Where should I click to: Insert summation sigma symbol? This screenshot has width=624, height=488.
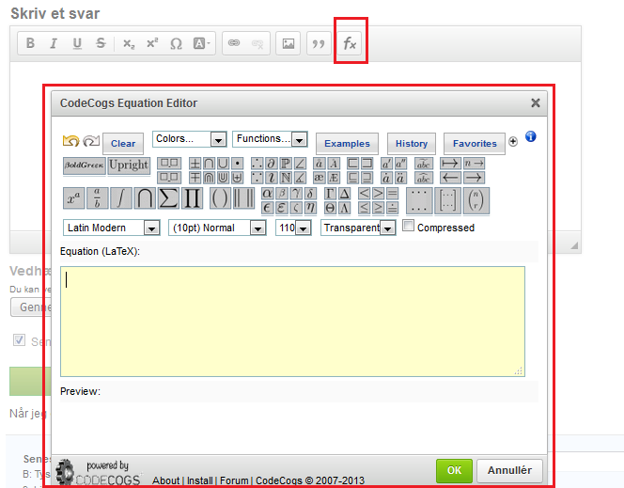coord(168,198)
